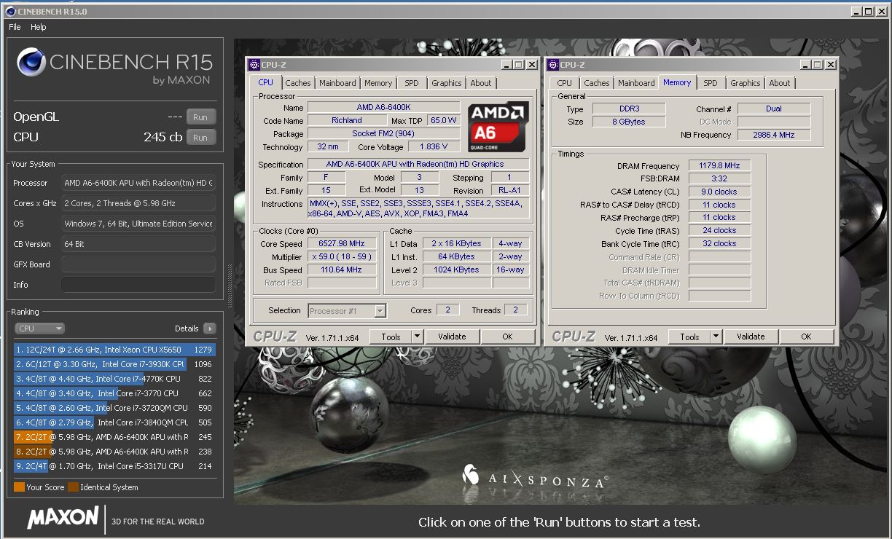This screenshot has width=892, height=539.
Task: Click the brown Identical System legend swatch
Action: [x=73, y=487]
